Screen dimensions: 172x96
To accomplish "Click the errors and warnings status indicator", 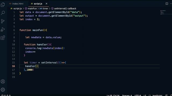I will 6,95.
